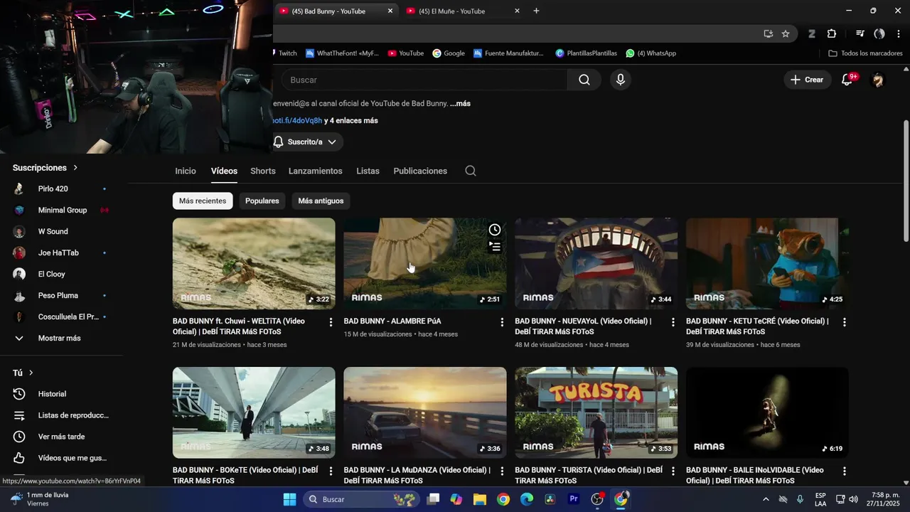Open Microsoft Edge from the taskbar

click(x=527, y=499)
